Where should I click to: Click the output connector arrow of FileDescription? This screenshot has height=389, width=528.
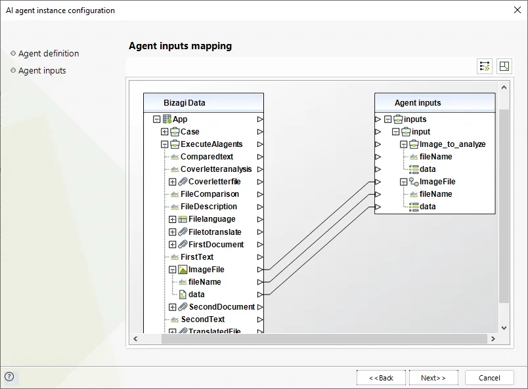point(260,207)
